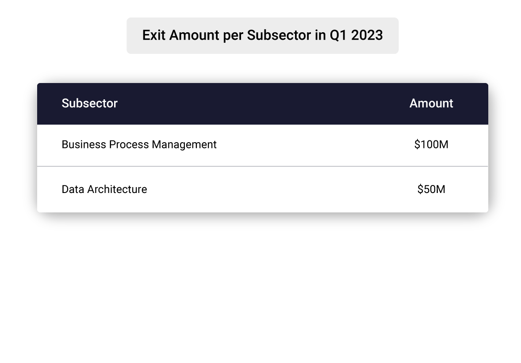Click the 'Exit Amount per Subsector' title
The height and width of the screenshot is (363, 521).
pyautogui.click(x=262, y=35)
